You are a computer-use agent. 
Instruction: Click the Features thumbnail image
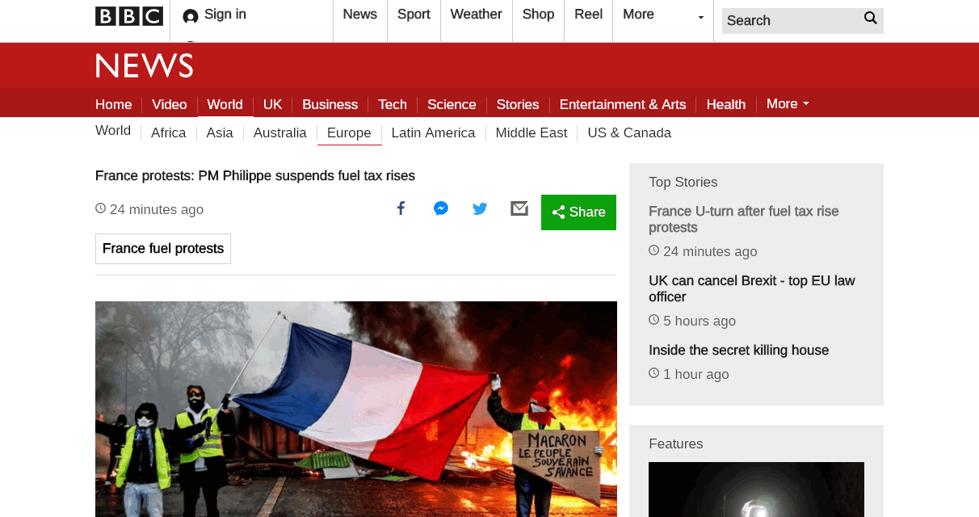(756, 490)
